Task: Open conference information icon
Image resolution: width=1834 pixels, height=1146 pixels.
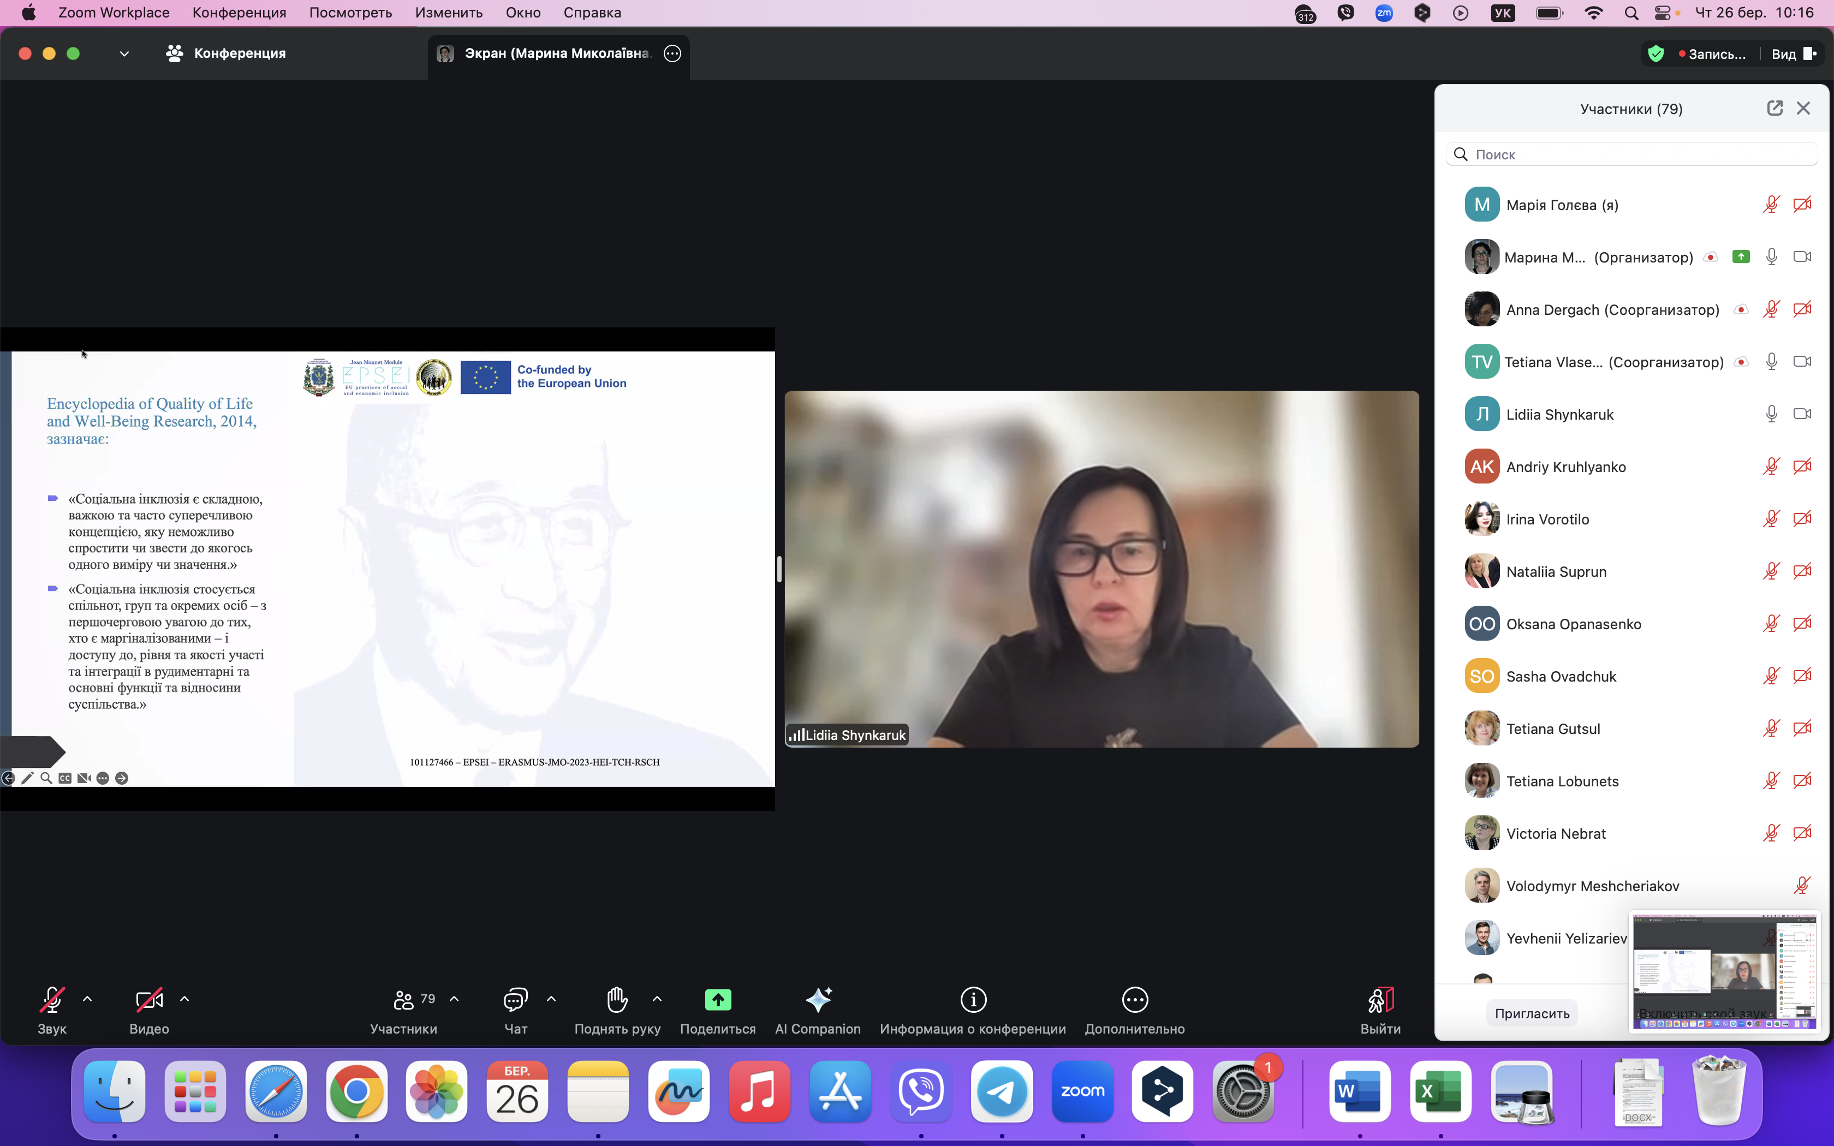Action: pos(973,1000)
